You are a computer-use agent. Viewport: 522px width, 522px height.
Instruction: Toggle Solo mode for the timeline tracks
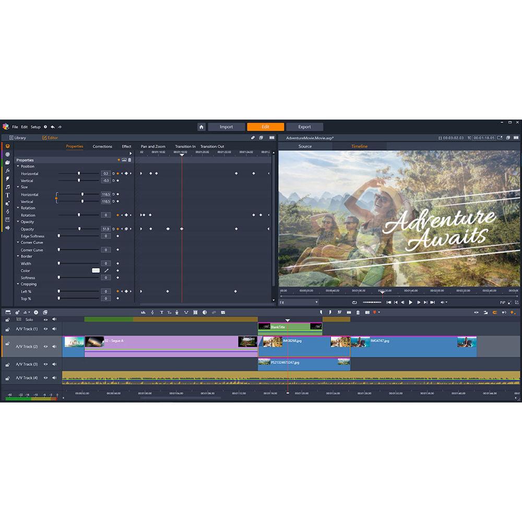[x=29, y=319]
